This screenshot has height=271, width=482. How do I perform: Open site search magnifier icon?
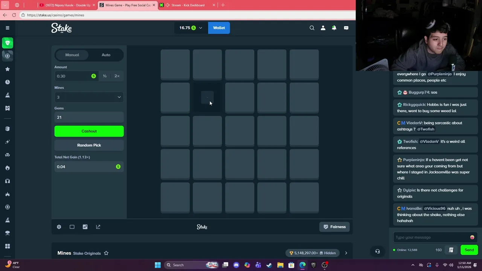coord(312,28)
